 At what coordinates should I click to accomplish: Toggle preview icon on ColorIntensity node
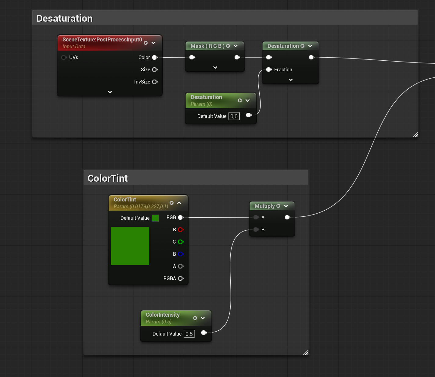195,318
